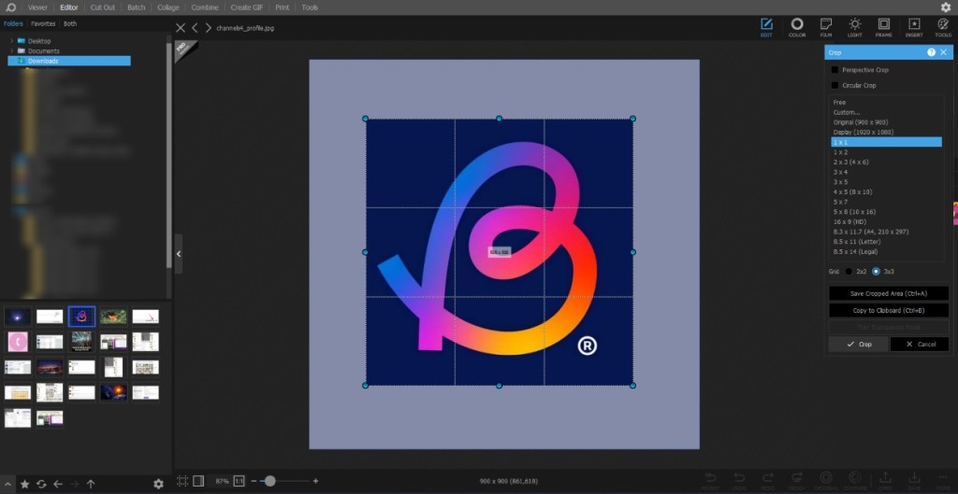This screenshot has height=494, width=958.
Task: Close the current image with the X icon
Action: 181,27
